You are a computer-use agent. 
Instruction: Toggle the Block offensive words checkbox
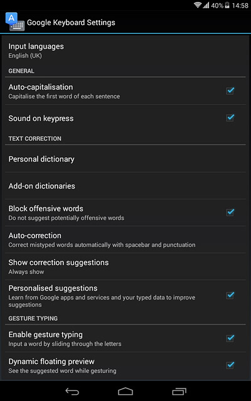pyautogui.click(x=230, y=212)
